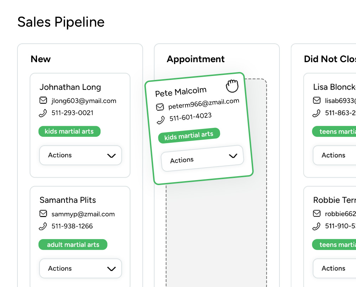Open Actions dropdown on Johnathan Long's card

80,155
